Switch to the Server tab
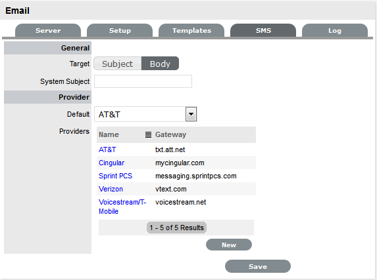This screenshot has height=280, width=377. point(48,31)
